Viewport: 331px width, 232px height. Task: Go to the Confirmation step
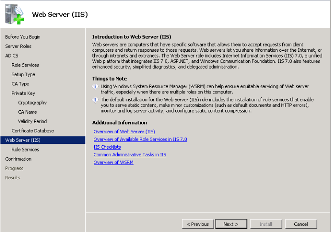[19, 159]
